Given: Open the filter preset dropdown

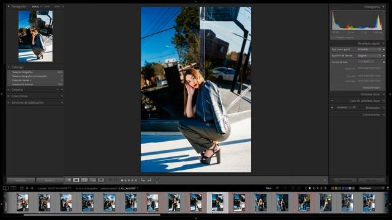Looking at the screenshot, I should (372, 188).
